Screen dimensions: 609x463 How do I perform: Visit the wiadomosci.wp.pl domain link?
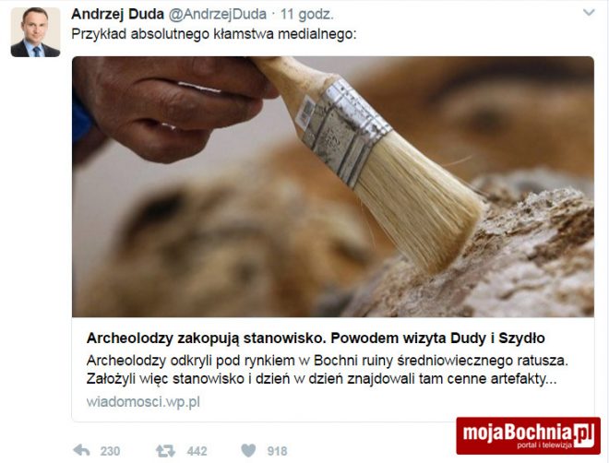point(143,402)
